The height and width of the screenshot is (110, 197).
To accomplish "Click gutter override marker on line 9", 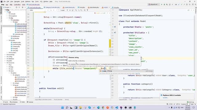I will click(x=115, y=27).
